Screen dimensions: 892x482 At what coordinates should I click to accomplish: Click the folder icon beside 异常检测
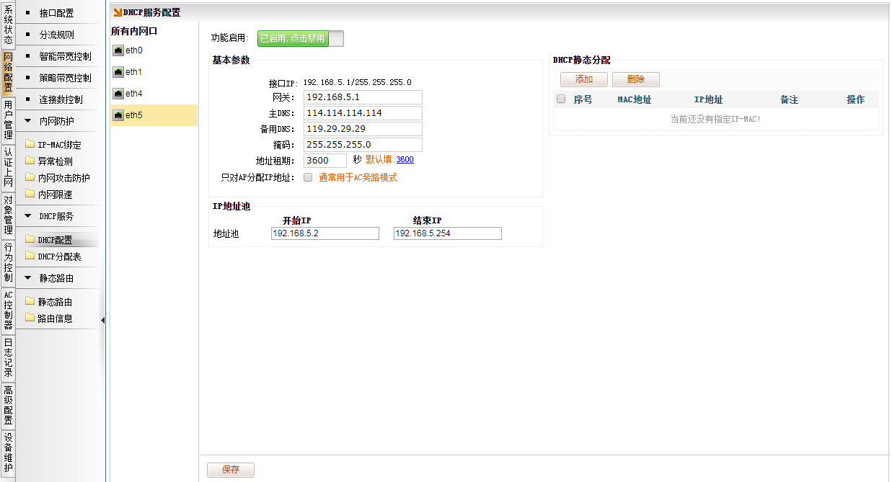pyautogui.click(x=30, y=161)
